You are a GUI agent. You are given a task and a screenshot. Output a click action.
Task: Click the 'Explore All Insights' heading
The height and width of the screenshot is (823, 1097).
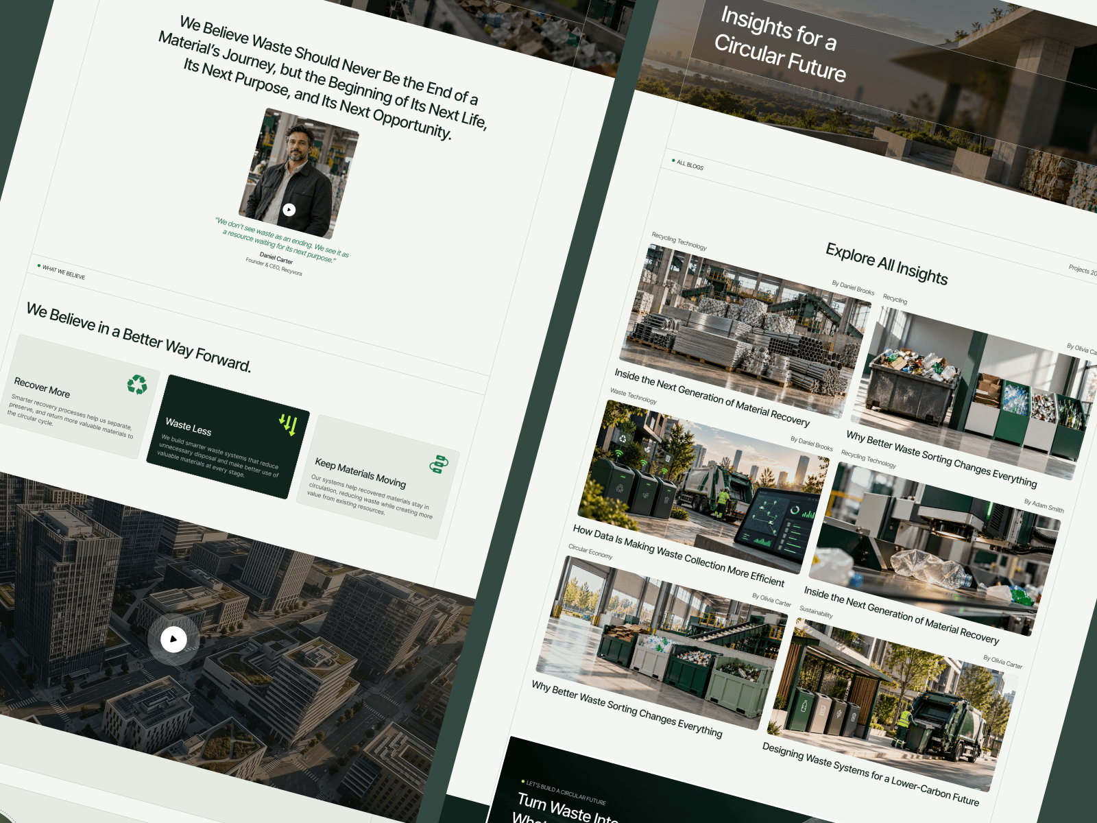coord(887,263)
